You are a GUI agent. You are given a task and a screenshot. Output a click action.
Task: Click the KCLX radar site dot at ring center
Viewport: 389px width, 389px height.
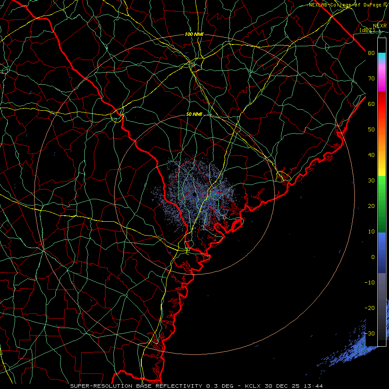click(194, 195)
